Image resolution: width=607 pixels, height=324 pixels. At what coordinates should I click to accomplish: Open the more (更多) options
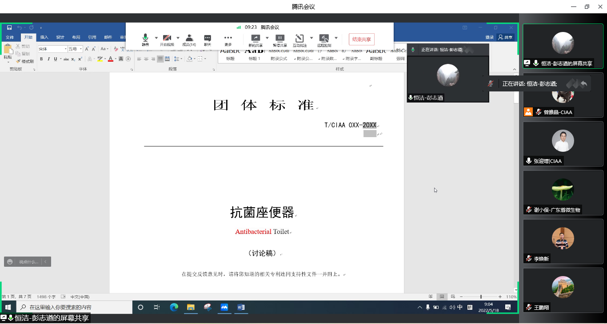(x=228, y=40)
